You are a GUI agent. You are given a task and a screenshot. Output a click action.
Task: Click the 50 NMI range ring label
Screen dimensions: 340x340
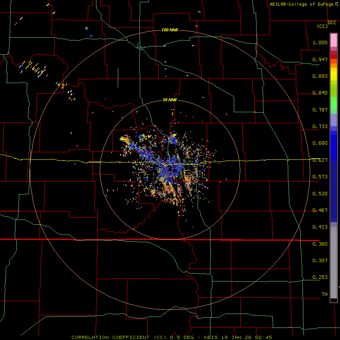point(170,100)
